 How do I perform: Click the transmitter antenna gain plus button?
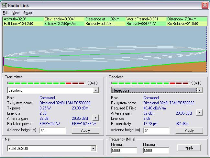(95, 118)
